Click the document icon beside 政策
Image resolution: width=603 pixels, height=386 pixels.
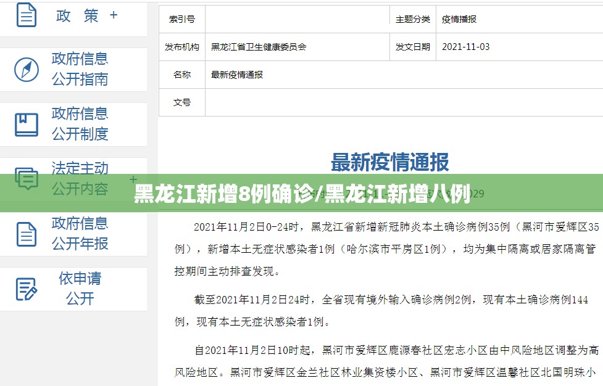point(27,15)
